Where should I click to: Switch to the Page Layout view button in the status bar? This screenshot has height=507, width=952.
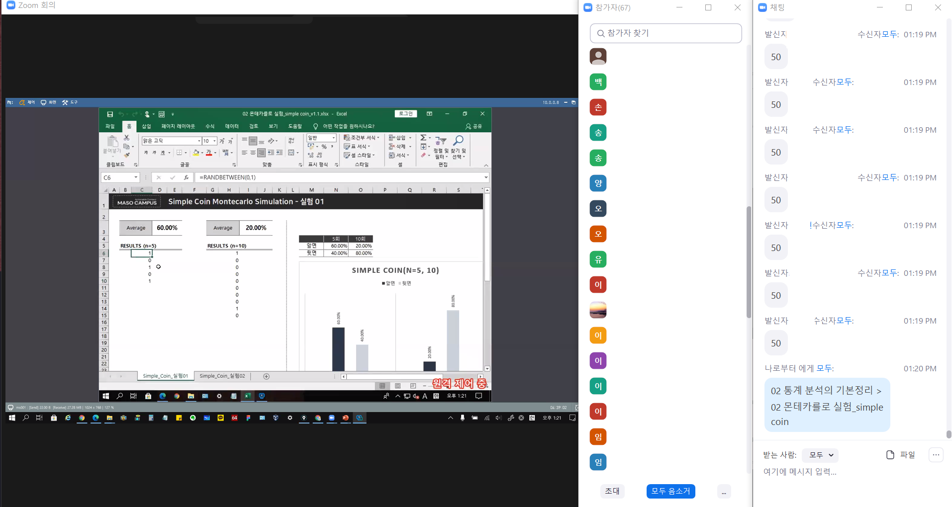(397, 386)
